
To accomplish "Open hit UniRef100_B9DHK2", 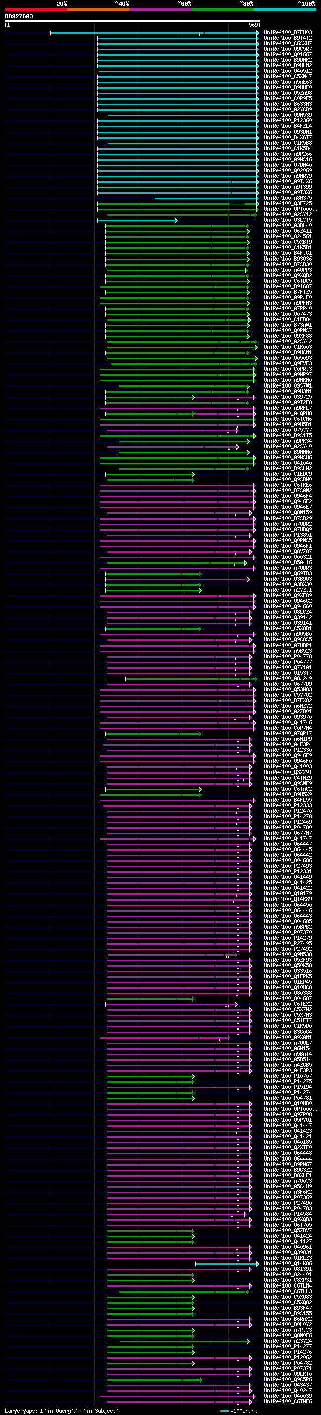I will click(x=288, y=60).
